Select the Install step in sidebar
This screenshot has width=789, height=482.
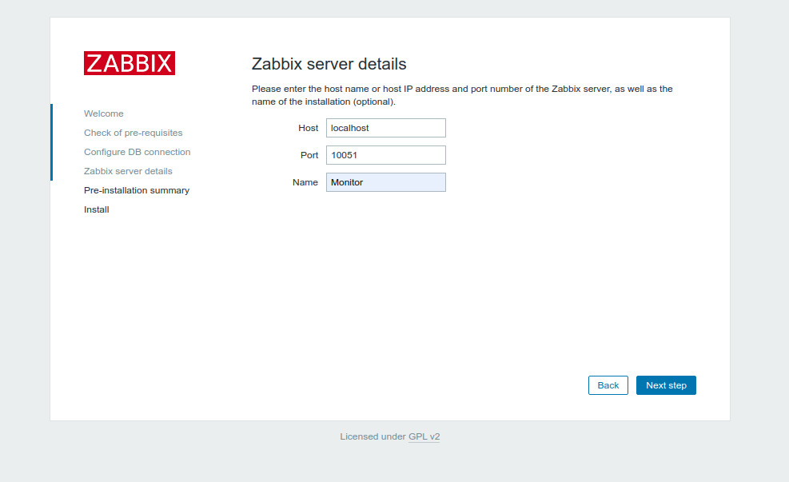pyautogui.click(x=97, y=209)
